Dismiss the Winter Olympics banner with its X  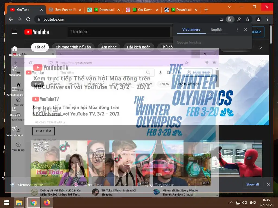pyautogui.click(x=262, y=61)
